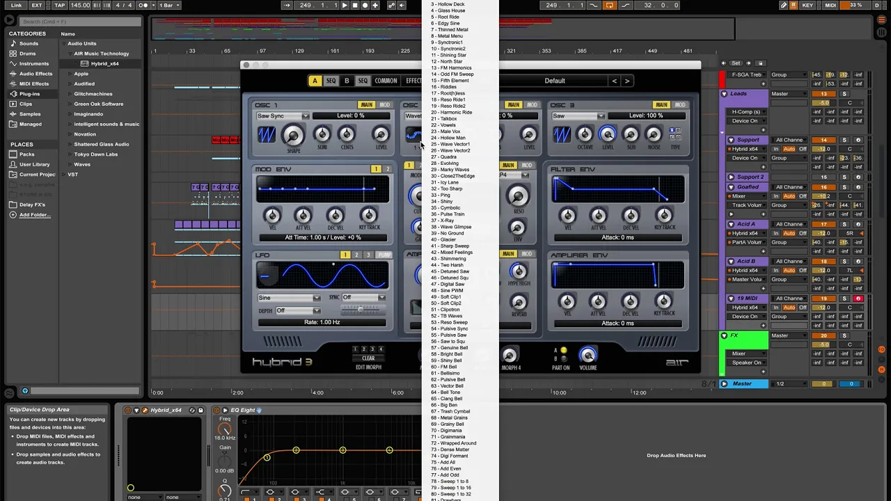
Task: Toggle the 19 MIDI track arm button
Action: [x=858, y=299]
